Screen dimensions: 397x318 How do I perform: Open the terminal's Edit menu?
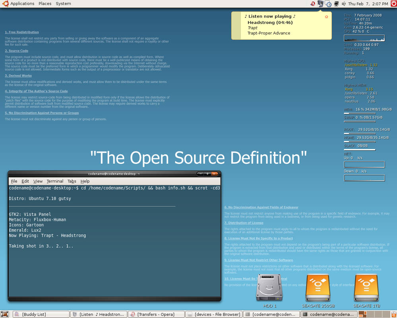25,181
